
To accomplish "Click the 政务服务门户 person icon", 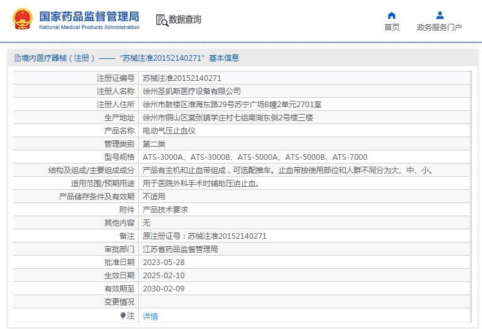I will [439, 15].
